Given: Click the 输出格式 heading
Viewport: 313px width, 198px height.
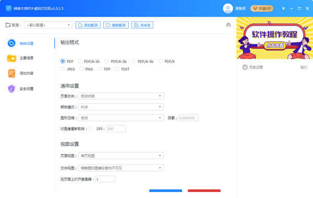Looking at the screenshot, I should click(70, 42).
